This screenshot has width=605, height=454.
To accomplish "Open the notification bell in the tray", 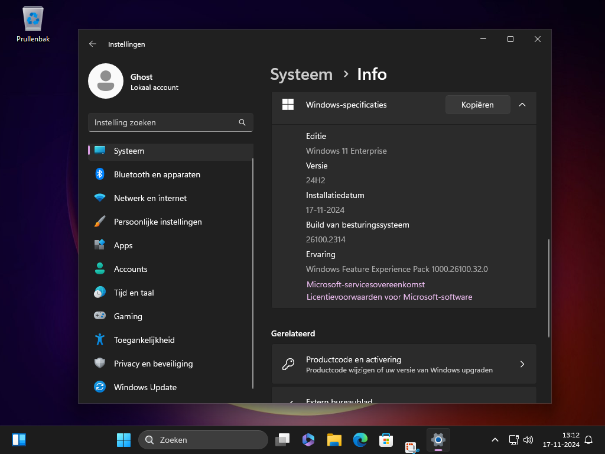I will pyautogui.click(x=588, y=440).
